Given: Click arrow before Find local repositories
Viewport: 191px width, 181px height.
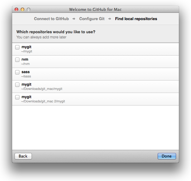Looking at the screenshot, I should [110, 19].
